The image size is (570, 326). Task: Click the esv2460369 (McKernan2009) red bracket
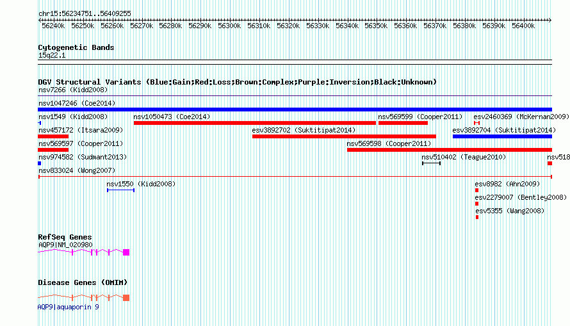point(477,123)
